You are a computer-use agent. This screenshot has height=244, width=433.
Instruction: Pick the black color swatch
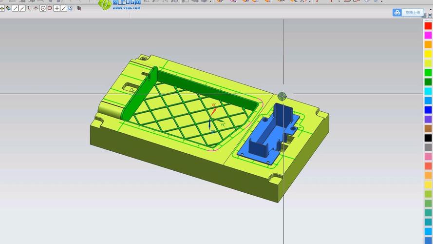click(x=428, y=138)
